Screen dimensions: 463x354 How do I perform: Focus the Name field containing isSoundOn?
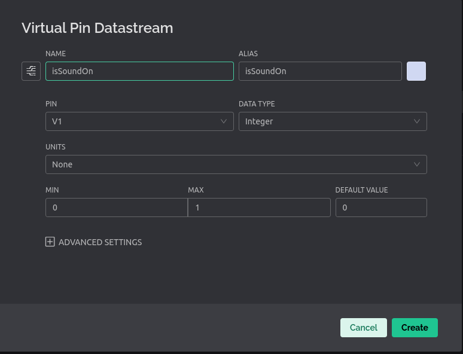click(x=139, y=71)
